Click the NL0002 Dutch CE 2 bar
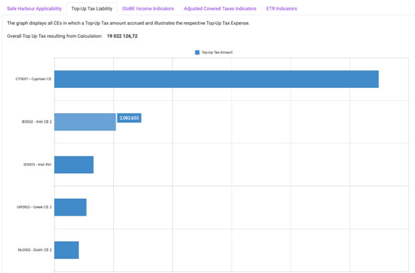Image resolution: width=415 pixels, height=273 pixels. point(66,250)
